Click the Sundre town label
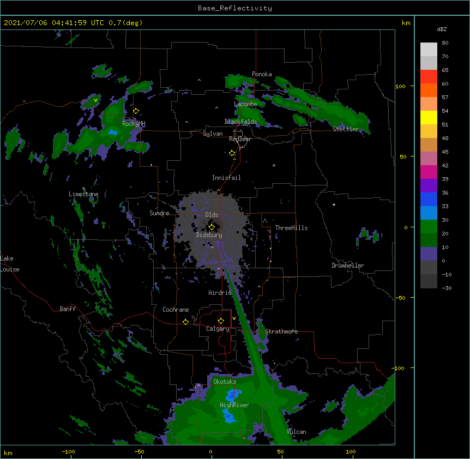 pyautogui.click(x=159, y=213)
